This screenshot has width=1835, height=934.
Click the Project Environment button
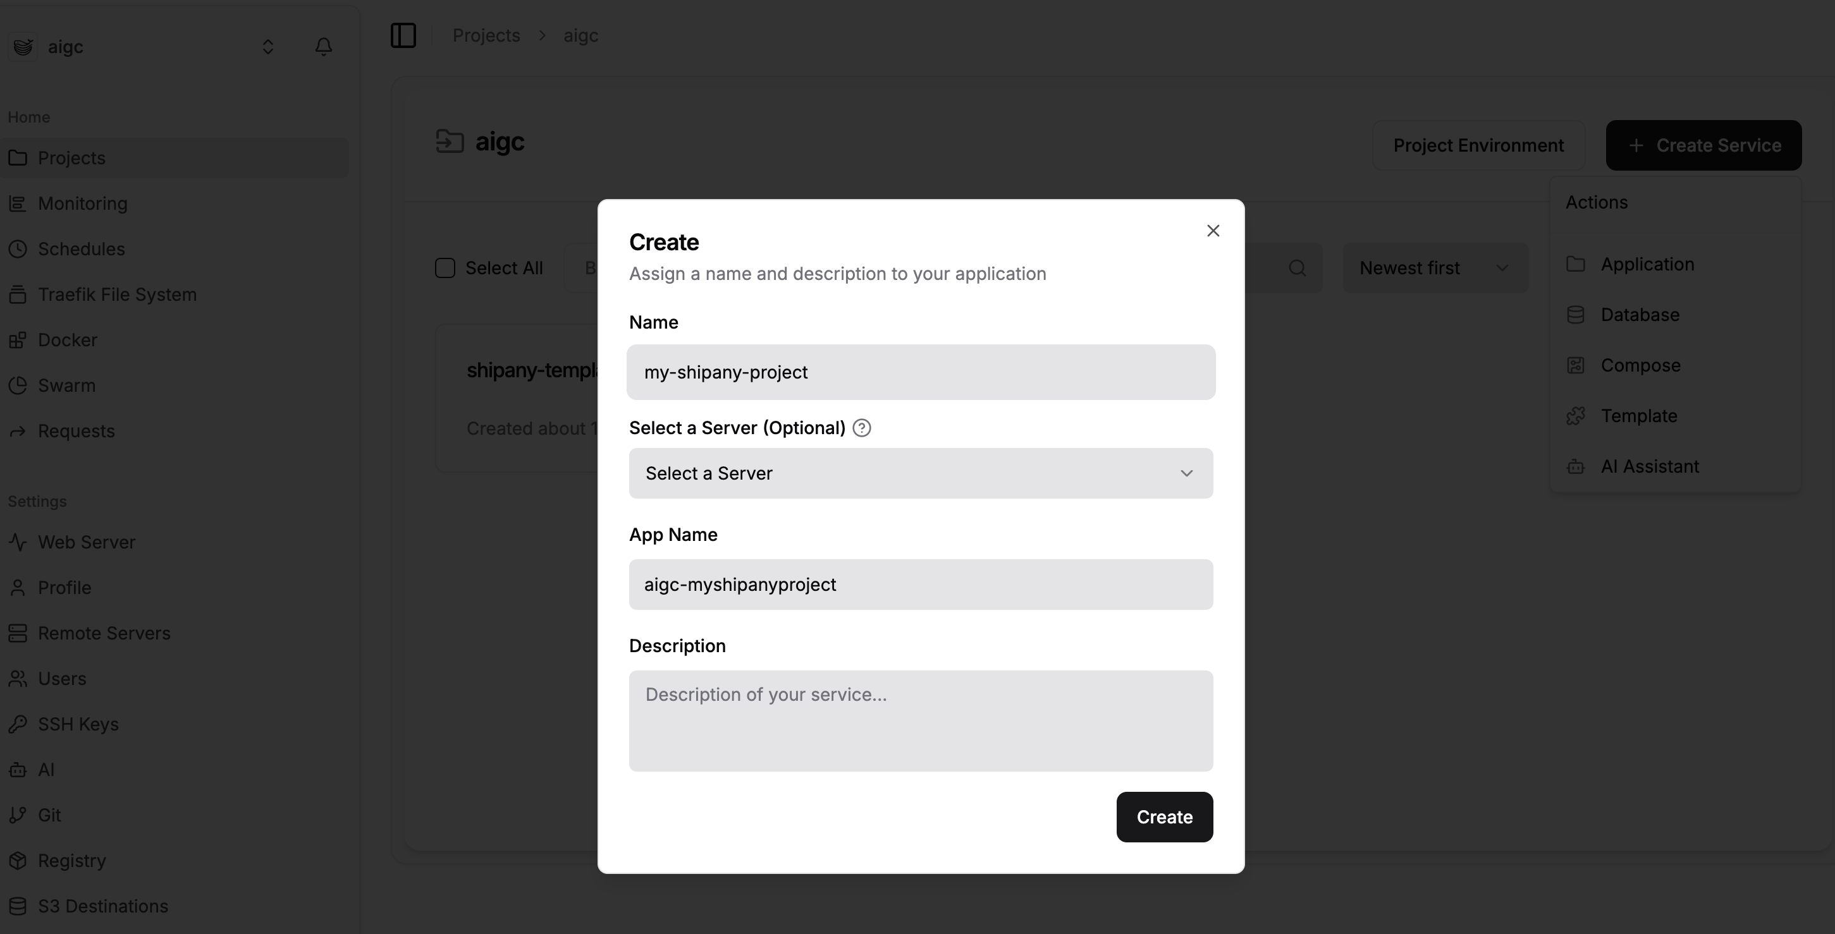tap(1478, 145)
